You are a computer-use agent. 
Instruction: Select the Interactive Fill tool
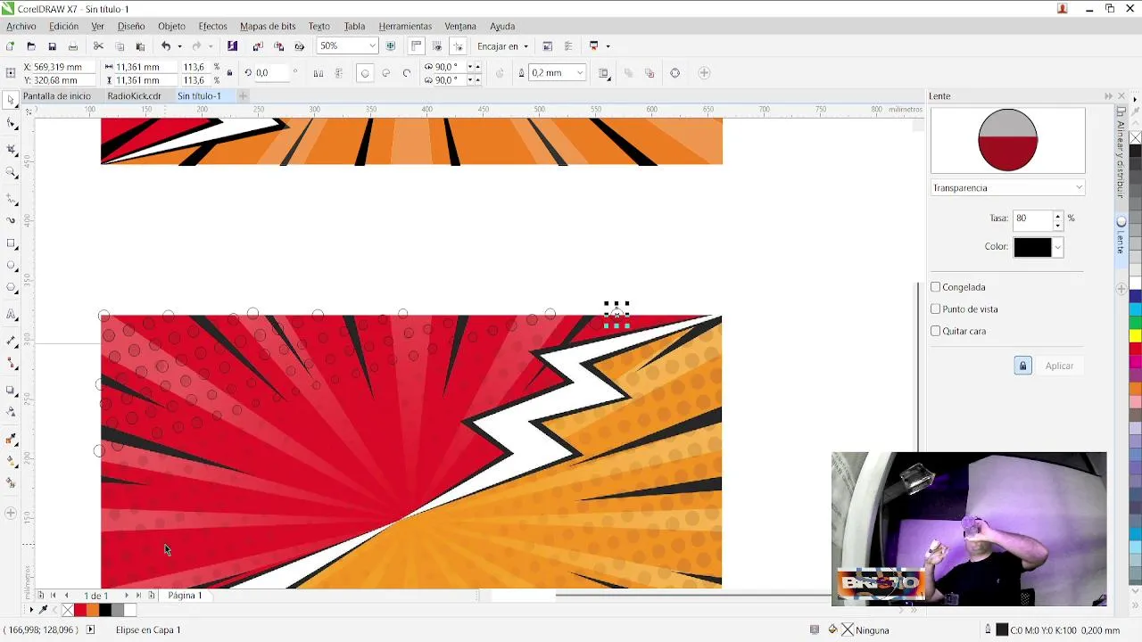point(11,461)
